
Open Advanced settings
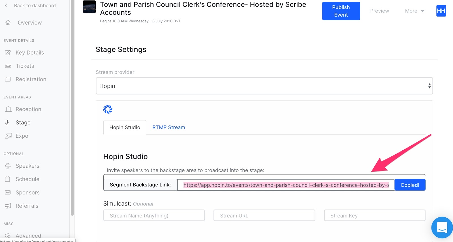pyautogui.click(x=28, y=235)
